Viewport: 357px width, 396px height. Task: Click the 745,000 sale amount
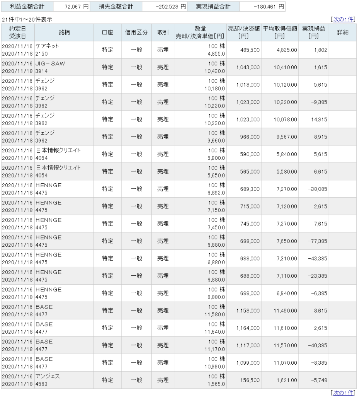click(x=250, y=224)
